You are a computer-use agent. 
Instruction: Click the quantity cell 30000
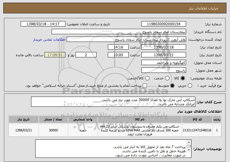coord(53,130)
